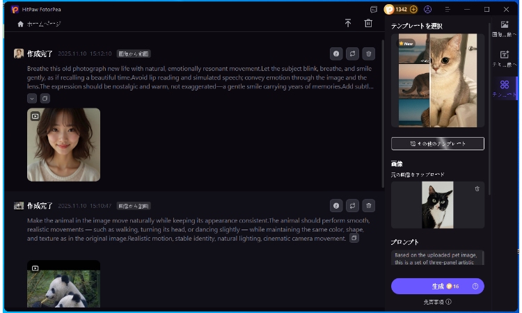The image size is (522, 313).
Task: Open the hamburger menu in title bar
Action: [467, 9]
